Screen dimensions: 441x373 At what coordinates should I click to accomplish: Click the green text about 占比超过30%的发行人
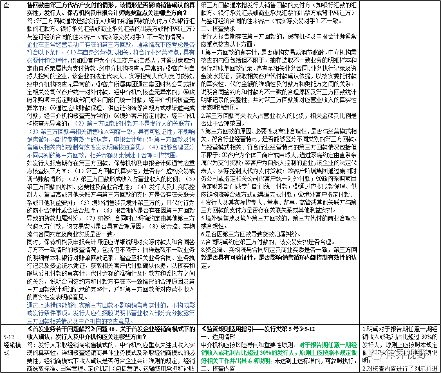pos(279,353)
